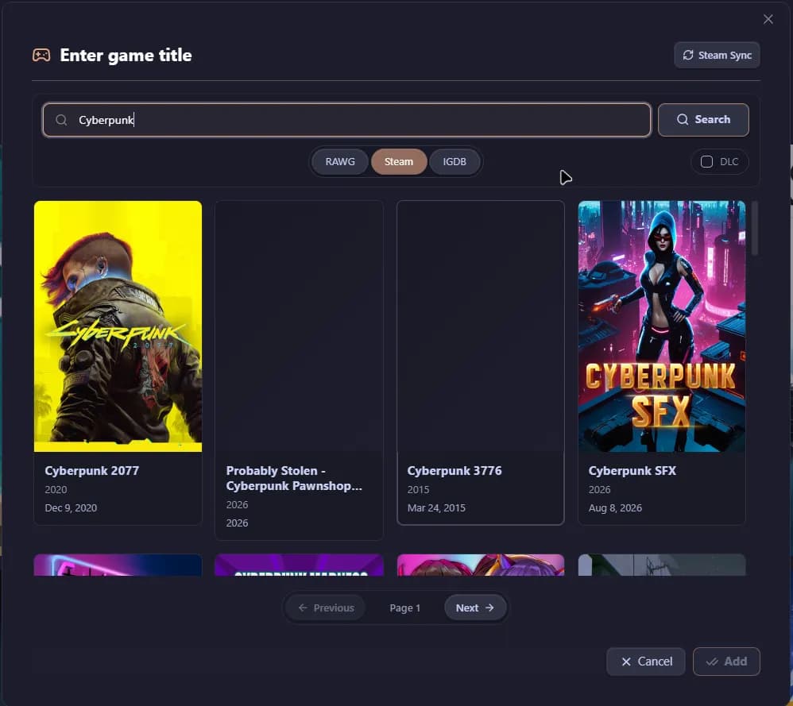Close the dialog with the X icon

coord(768,19)
